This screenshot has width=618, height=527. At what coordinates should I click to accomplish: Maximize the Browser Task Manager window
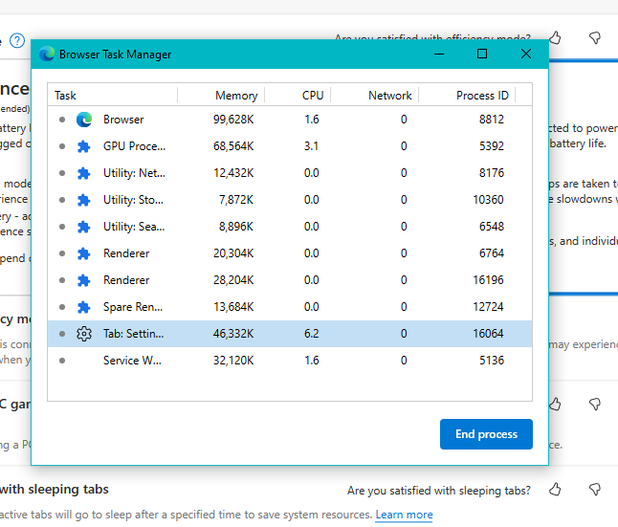pos(482,54)
